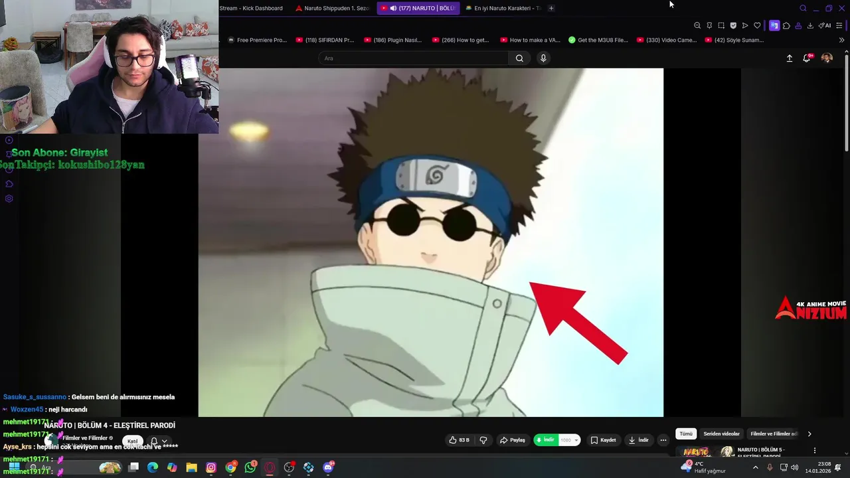Open the volume speaker tray icon
850x478 pixels.
click(795, 467)
